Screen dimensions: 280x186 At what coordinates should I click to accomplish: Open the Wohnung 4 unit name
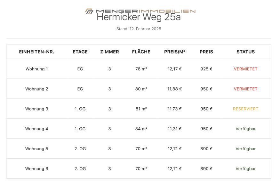[37, 129]
